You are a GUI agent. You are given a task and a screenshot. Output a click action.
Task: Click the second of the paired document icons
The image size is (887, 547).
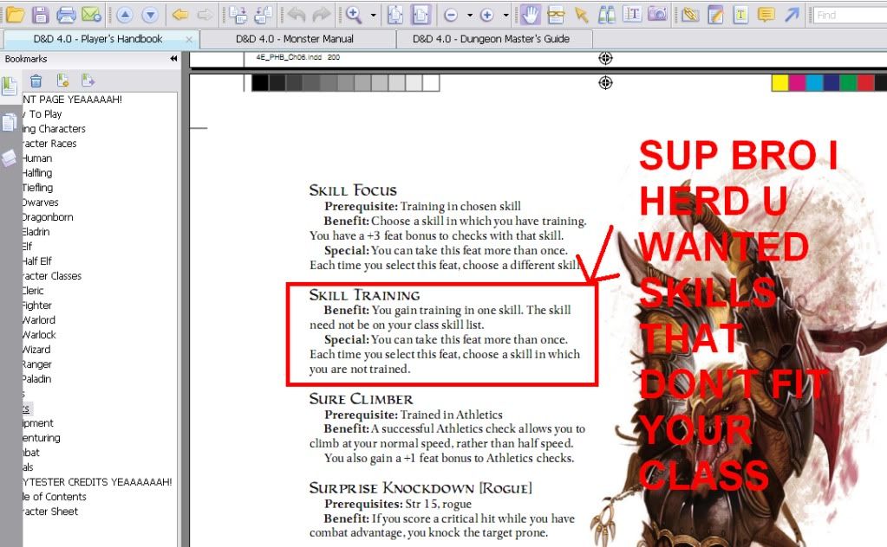(x=263, y=16)
